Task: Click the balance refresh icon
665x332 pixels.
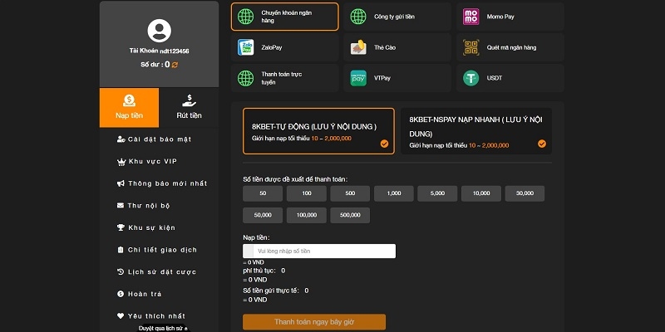Action: [x=175, y=64]
